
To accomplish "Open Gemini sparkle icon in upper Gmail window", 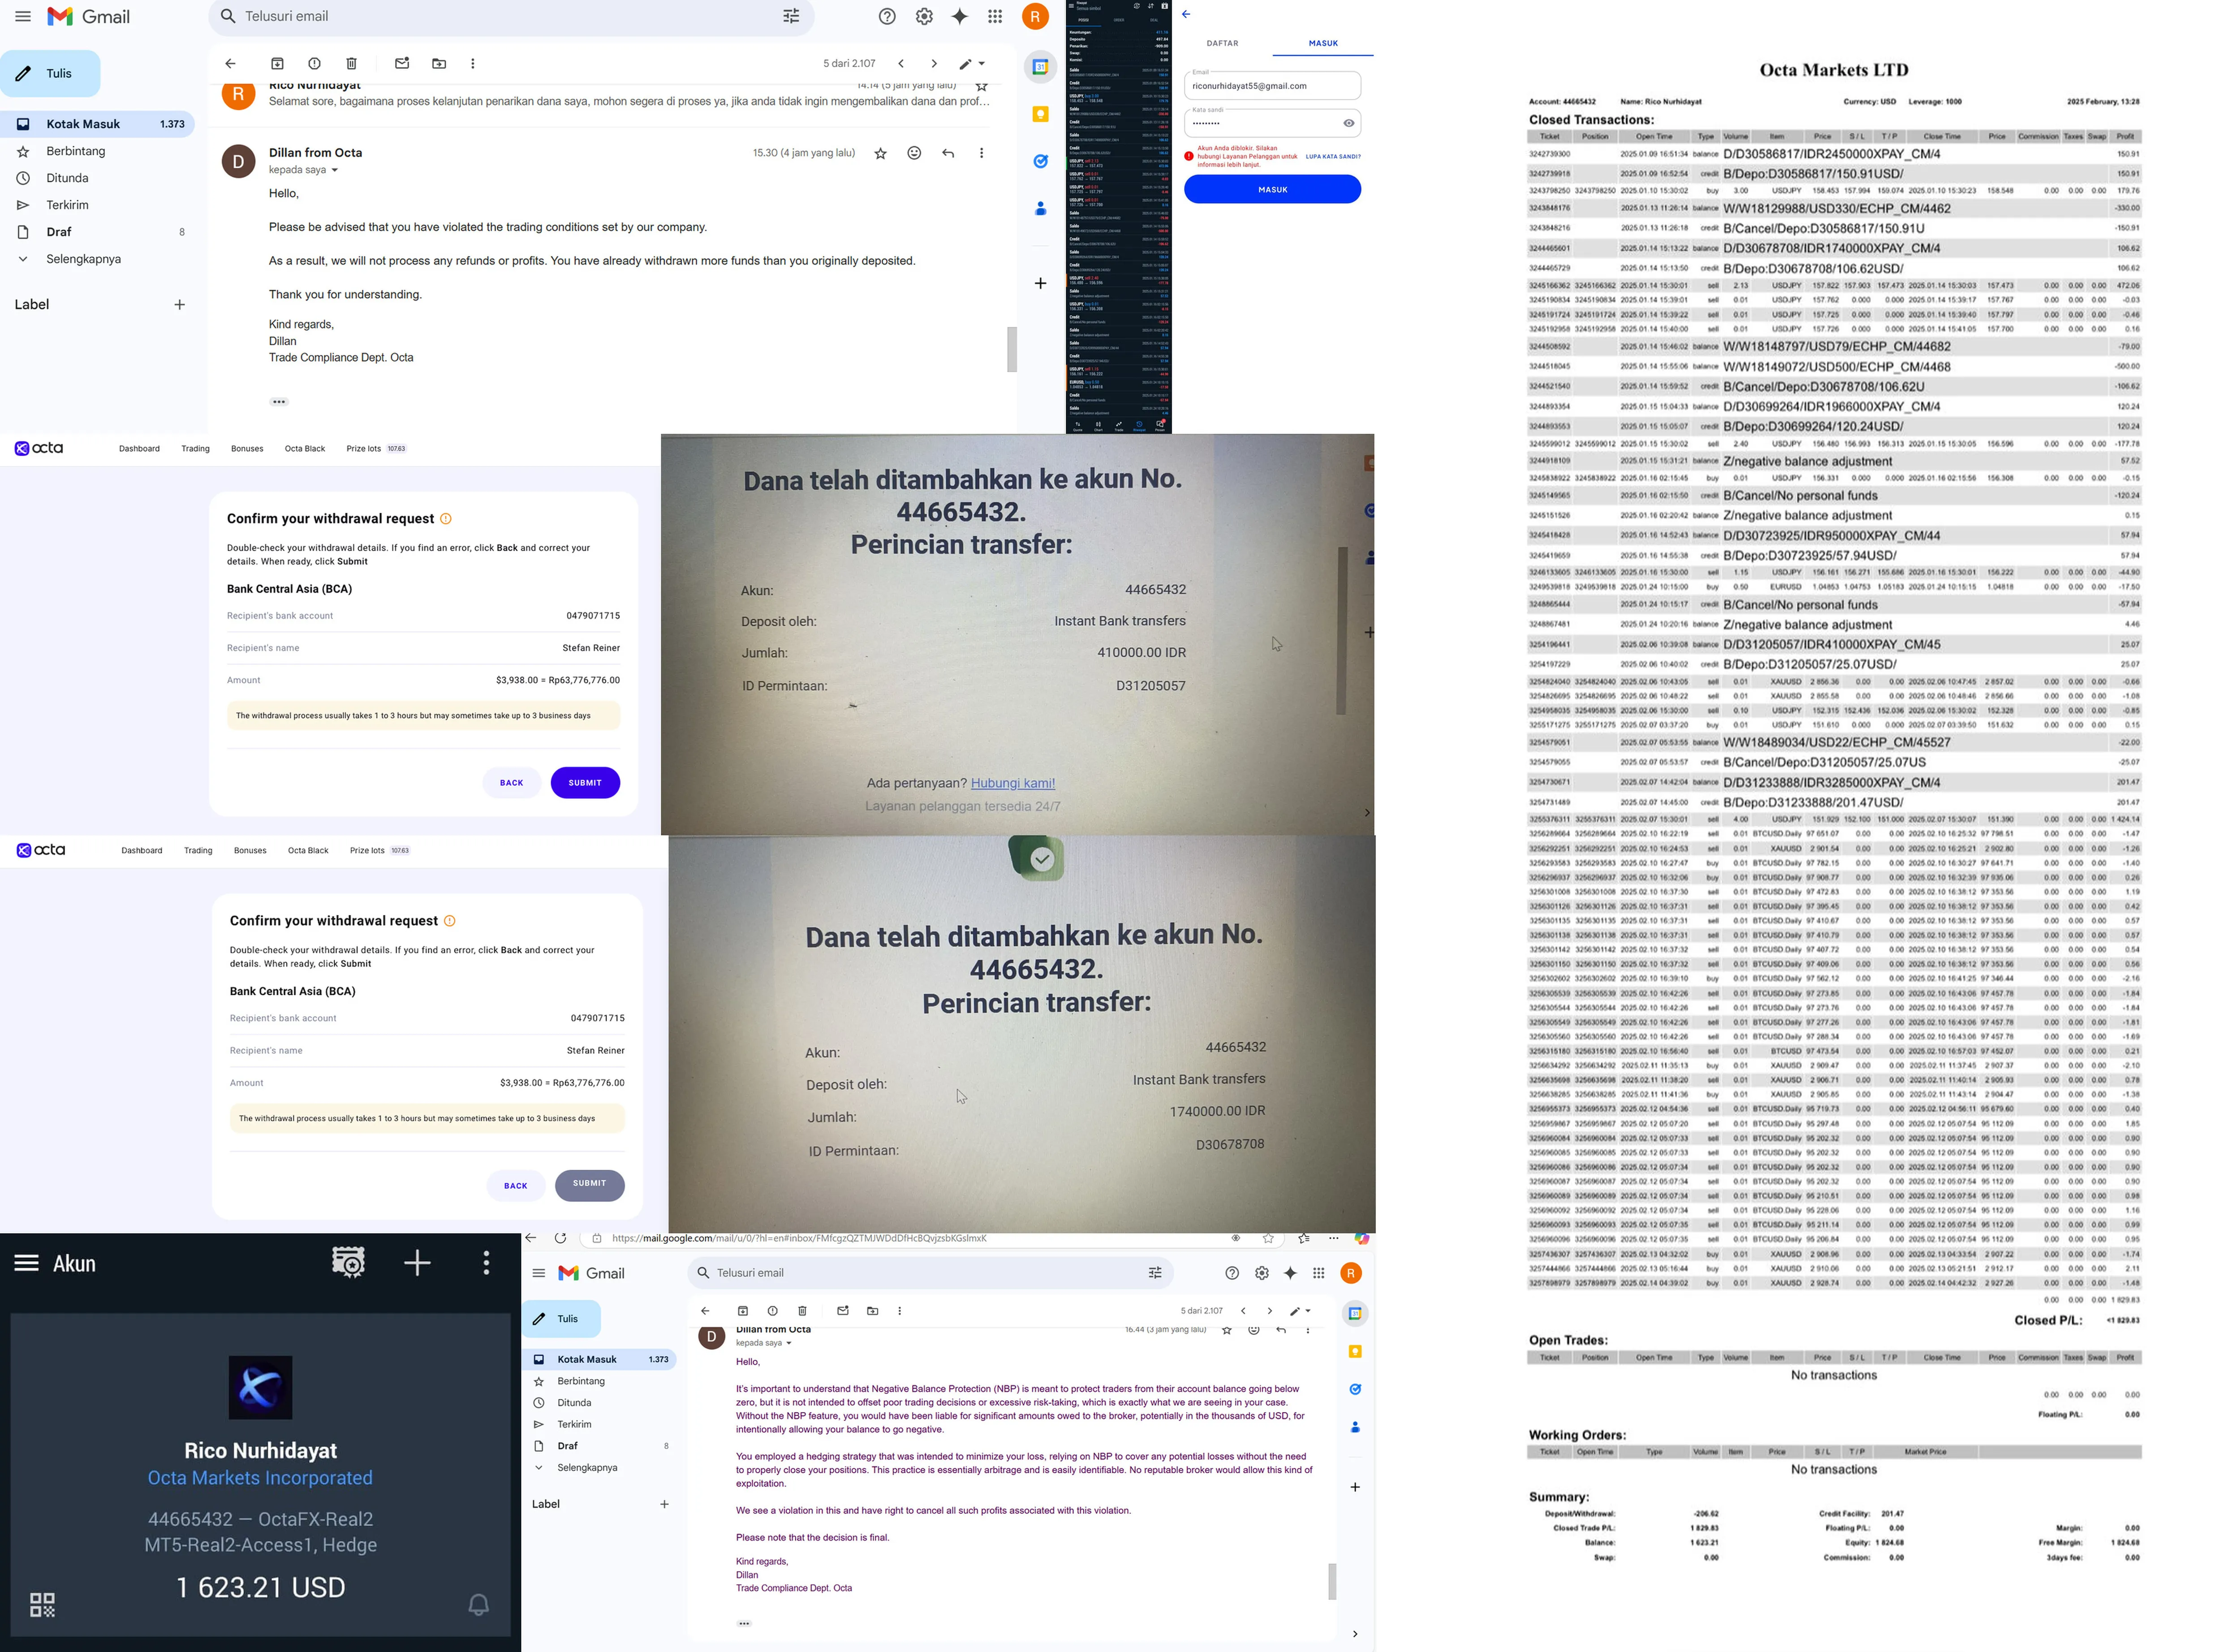I will tap(960, 16).
